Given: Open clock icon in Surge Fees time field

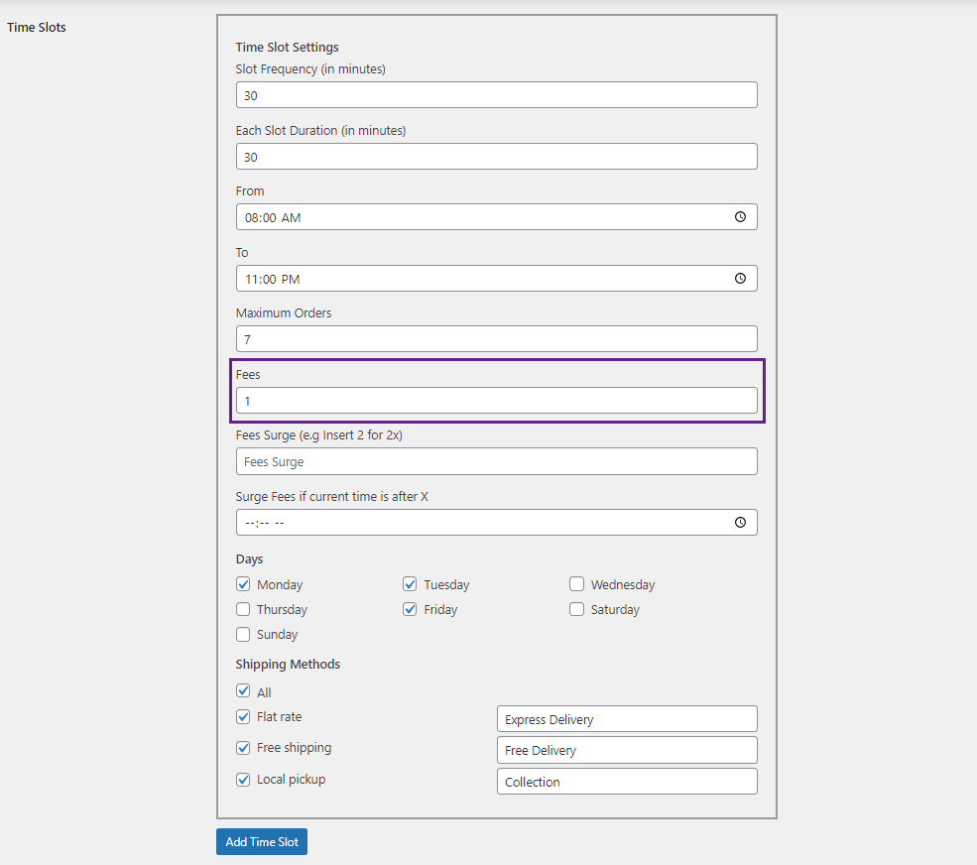Looking at the screenshot, I should point(740,522).
